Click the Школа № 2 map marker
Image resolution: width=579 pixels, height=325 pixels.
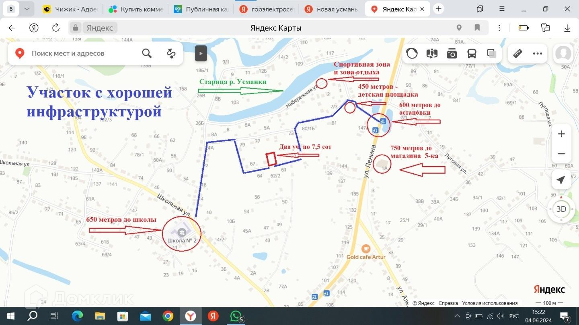[x=182, y=232]
